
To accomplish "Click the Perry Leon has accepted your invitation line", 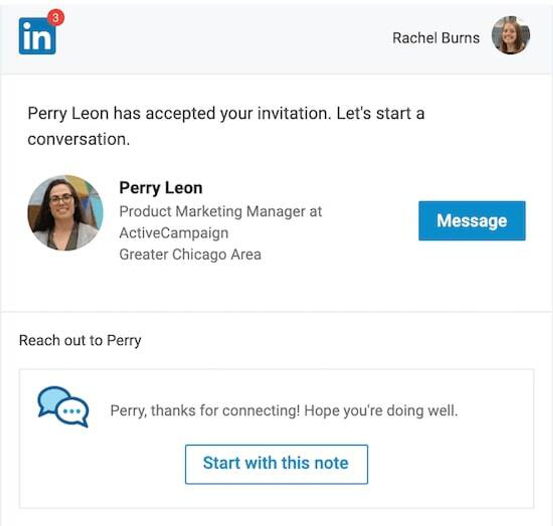I will [226, 113].
